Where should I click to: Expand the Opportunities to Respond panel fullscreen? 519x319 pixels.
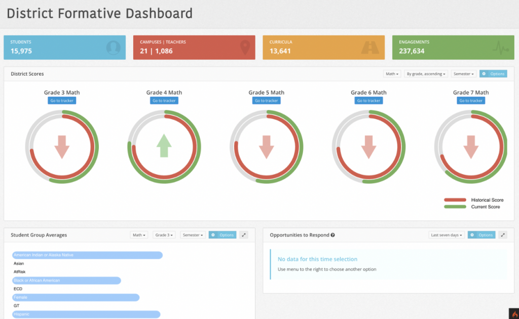502,235
